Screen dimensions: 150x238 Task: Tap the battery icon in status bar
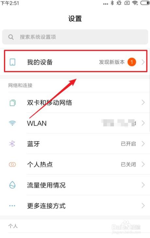(x=145, y=3)
